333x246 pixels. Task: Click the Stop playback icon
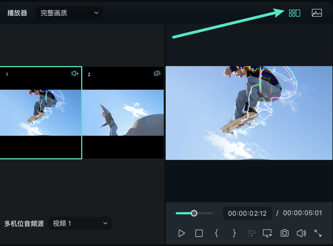click(x=199, y=233)
